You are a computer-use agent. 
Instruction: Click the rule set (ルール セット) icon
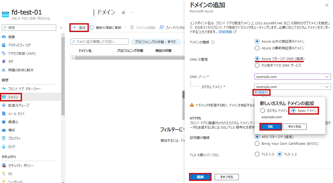(4, 114)
